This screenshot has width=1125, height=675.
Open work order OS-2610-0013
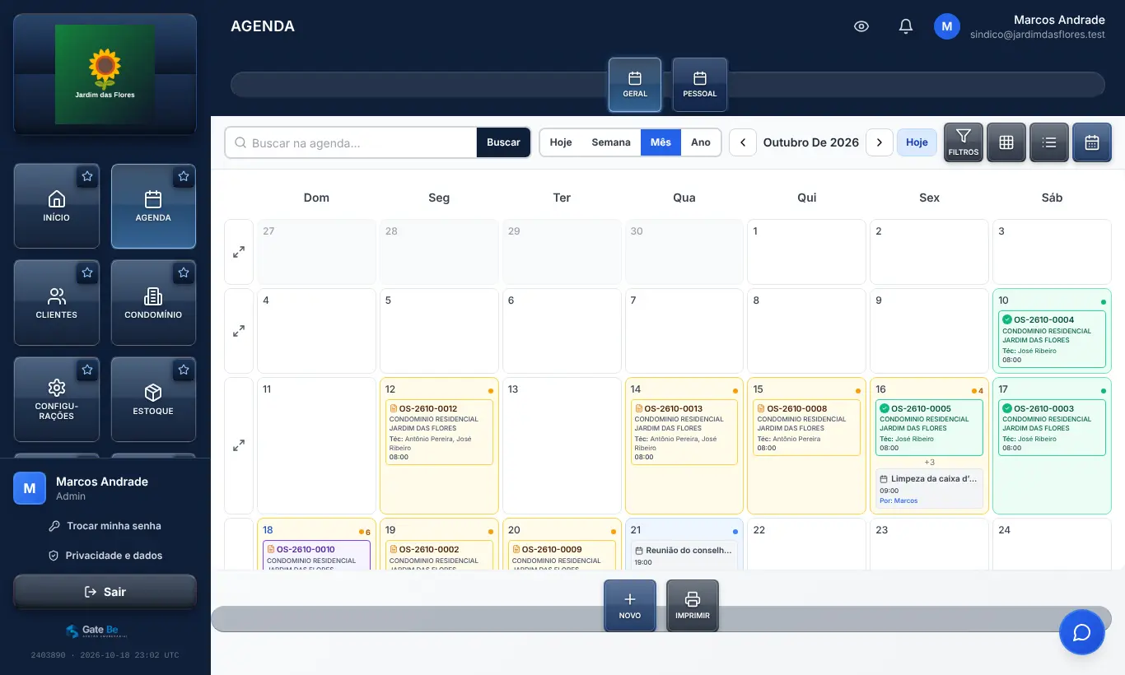(x=684, y=432)
